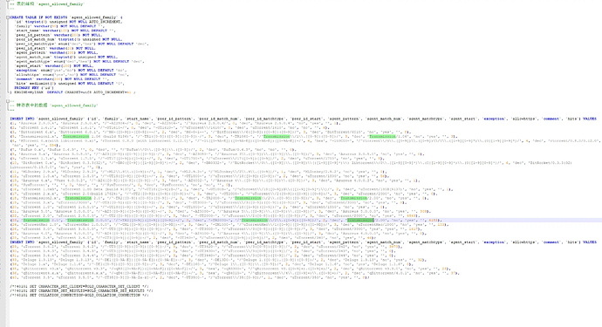This screenshot has height=327, width=602.
Task: Collapse the CREATE TABLE fold marker
Action: point(8,17)
